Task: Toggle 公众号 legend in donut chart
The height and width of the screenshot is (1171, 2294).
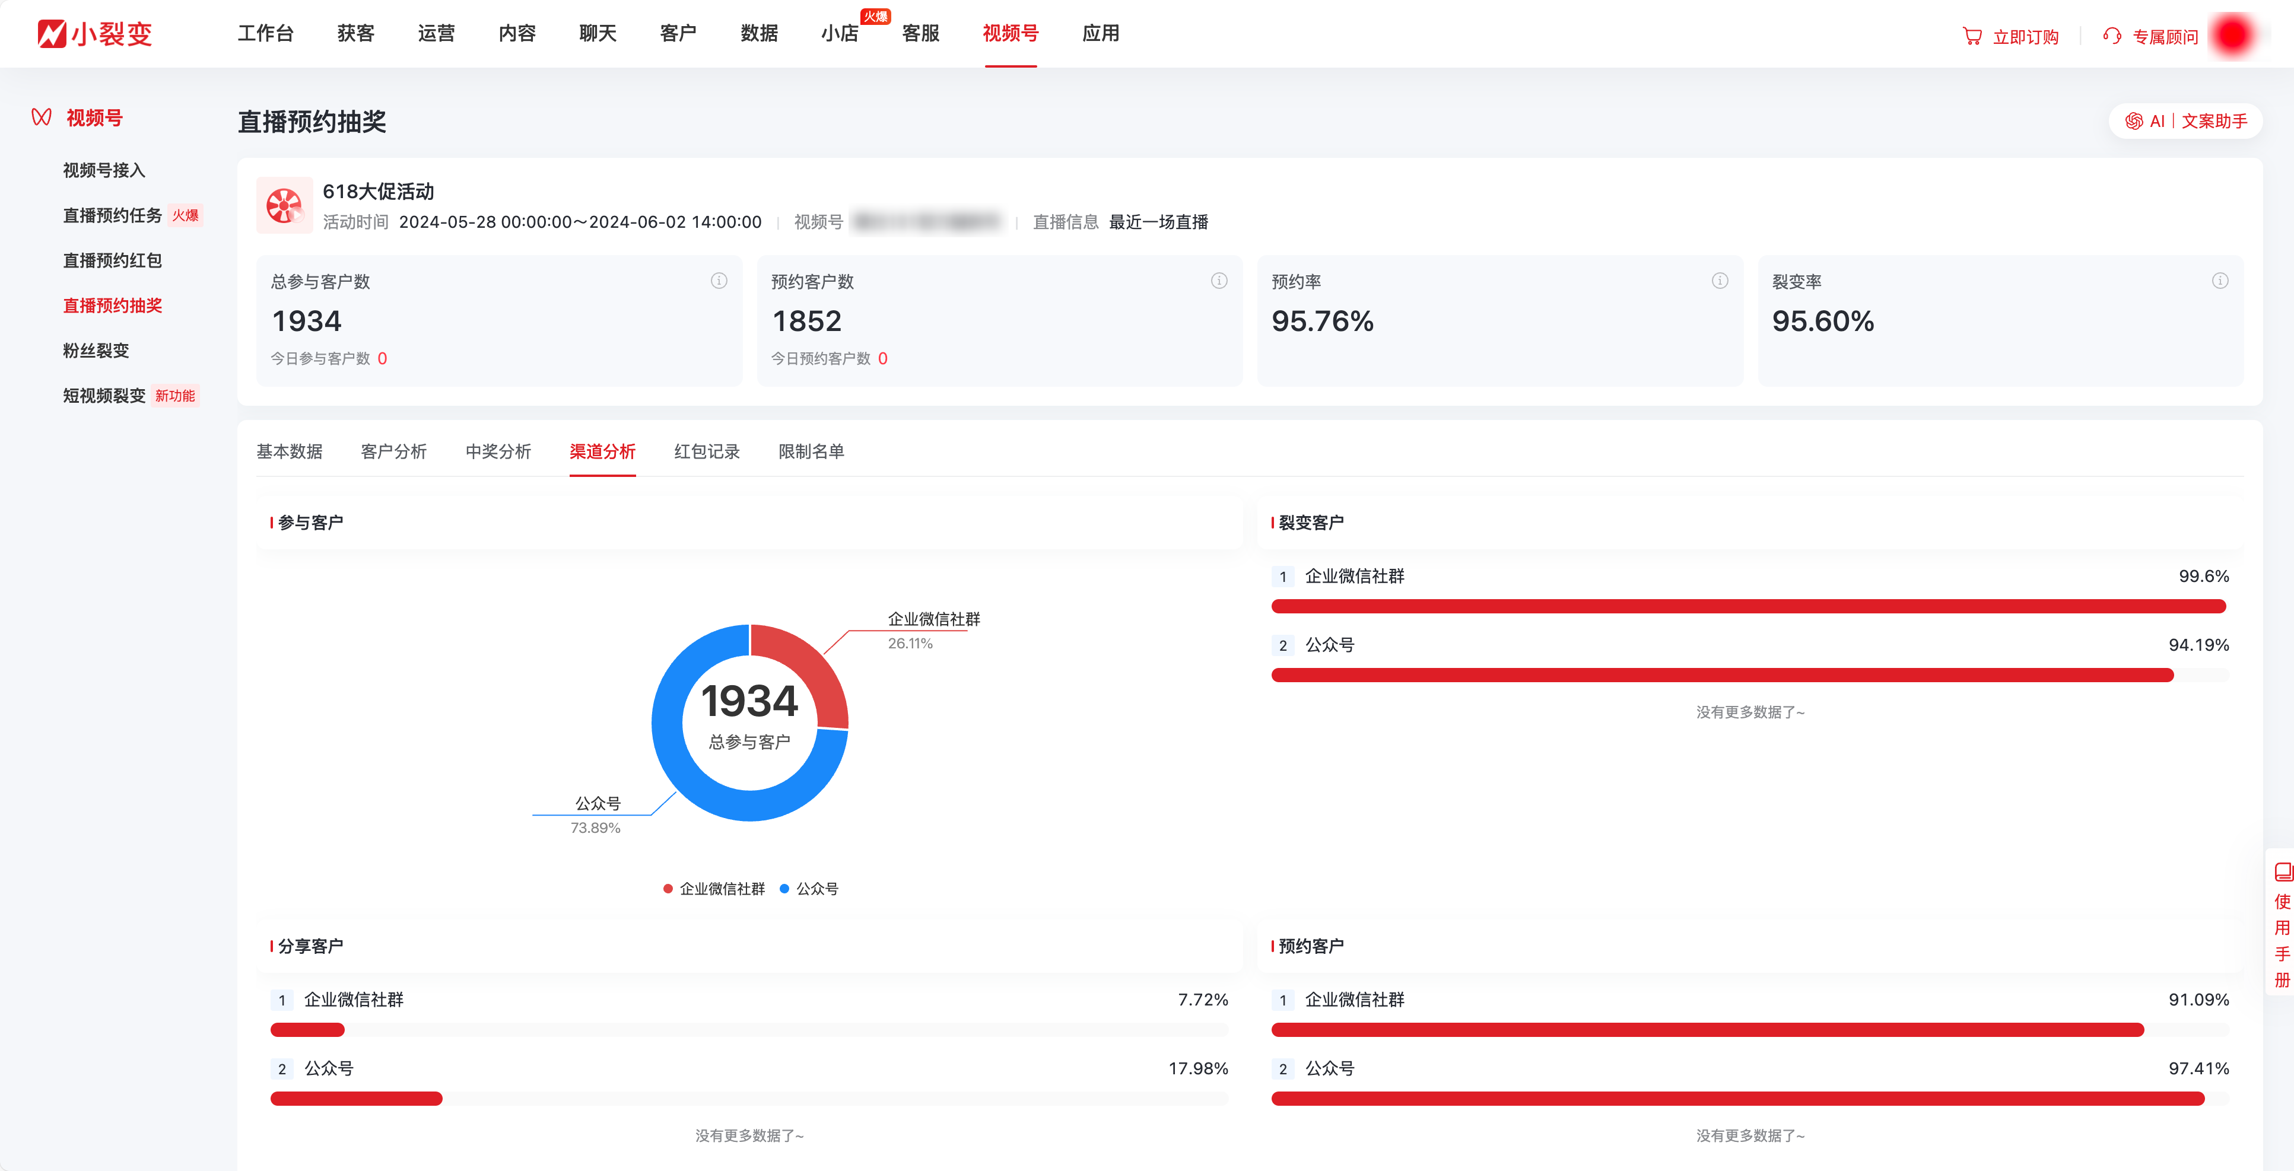Action: tap(809, 889)
